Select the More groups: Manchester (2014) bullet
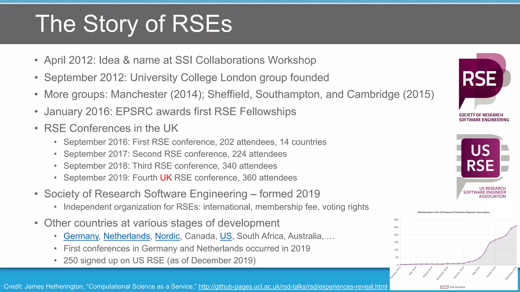Screen dimensions: 520x292 pyautogui.click(x=239, y=94)
